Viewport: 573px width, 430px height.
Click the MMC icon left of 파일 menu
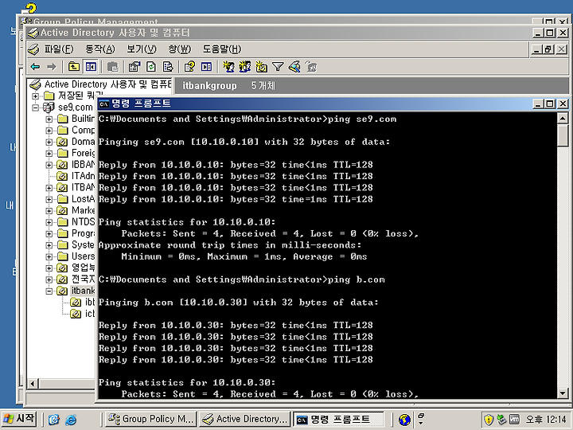pos(33,49)
